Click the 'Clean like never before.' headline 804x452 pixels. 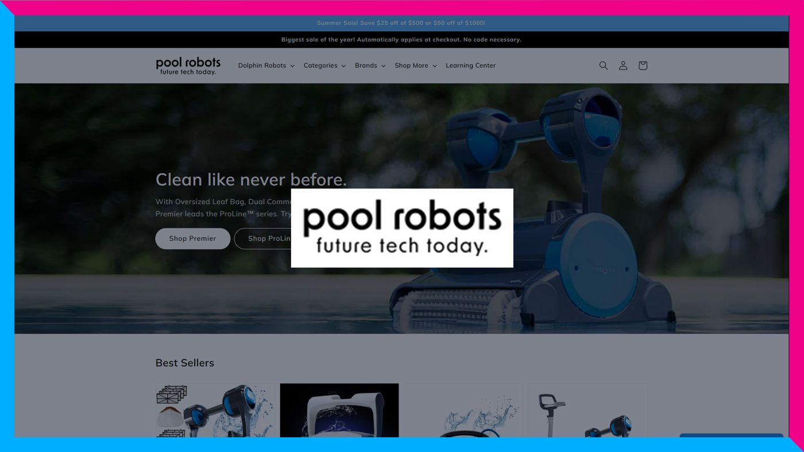click(251, 180)
